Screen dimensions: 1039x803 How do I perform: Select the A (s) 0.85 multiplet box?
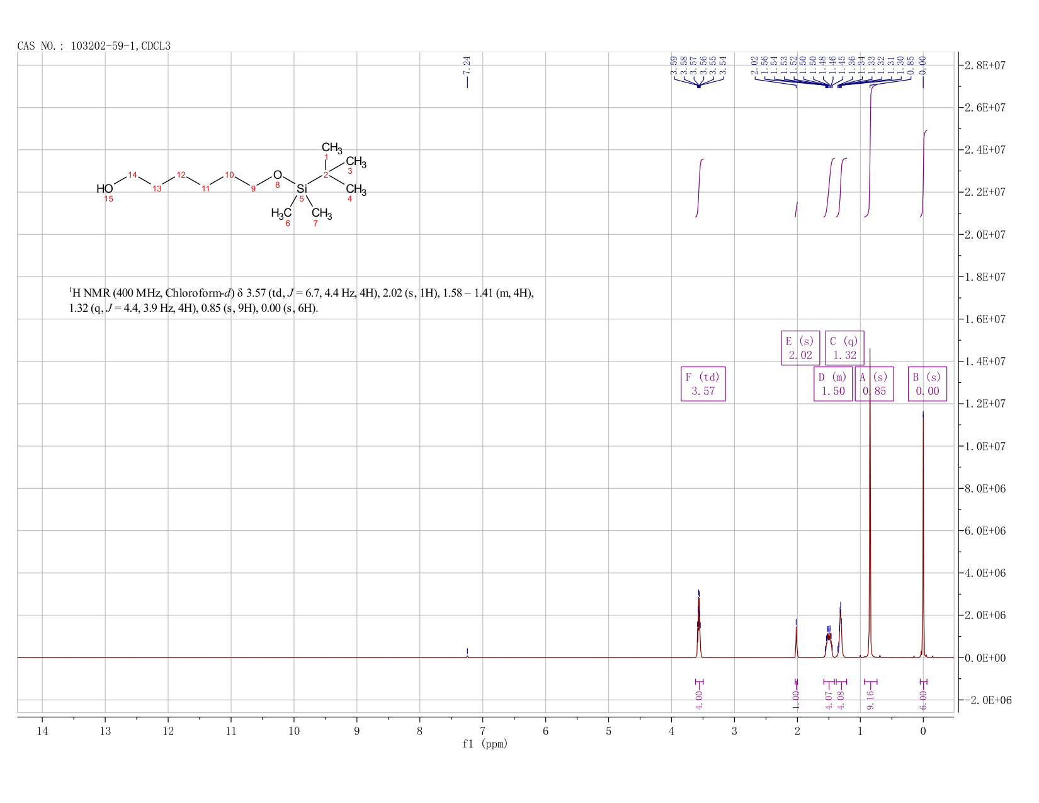(874, 384)
